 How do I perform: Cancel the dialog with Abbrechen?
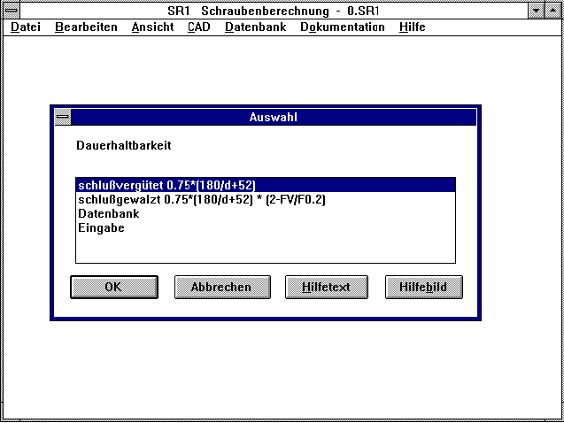(222, 287)
